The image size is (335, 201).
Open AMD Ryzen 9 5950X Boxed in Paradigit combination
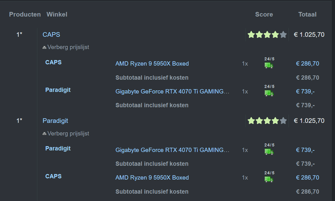152,178
